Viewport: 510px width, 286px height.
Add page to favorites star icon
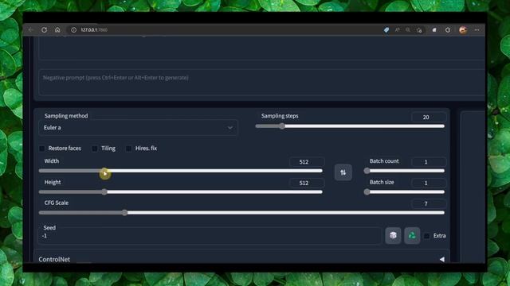pos(419,30)
